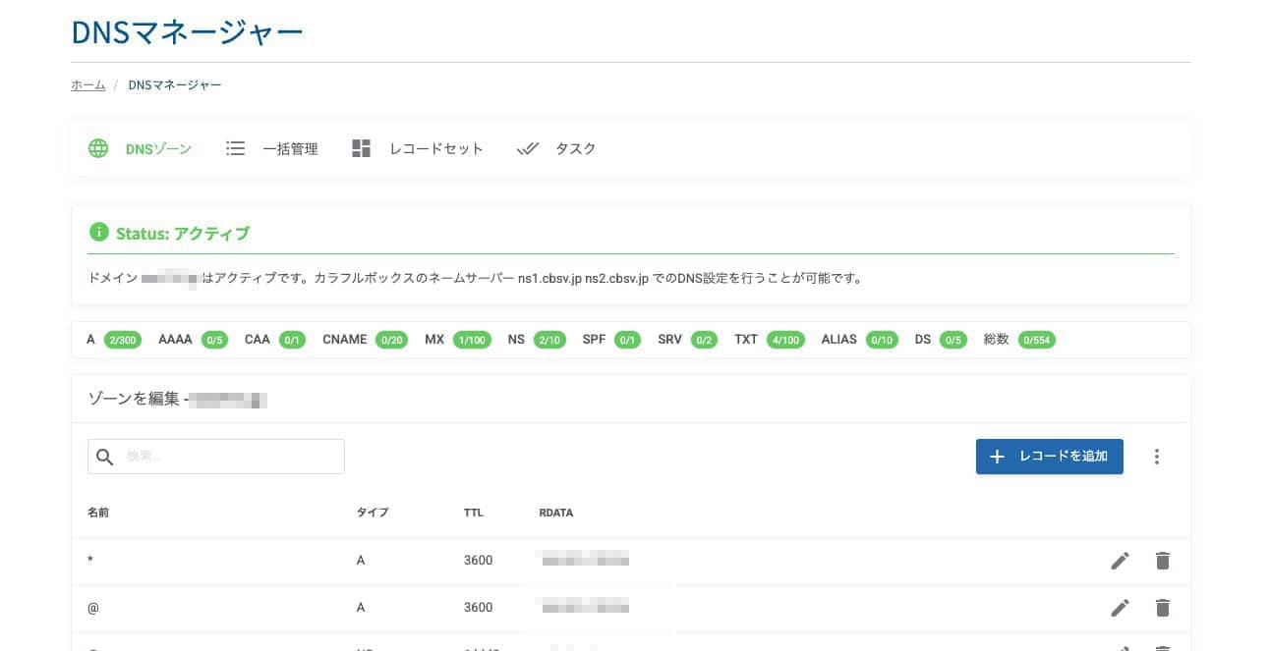Click the green info icon by Status

(98, 233)
